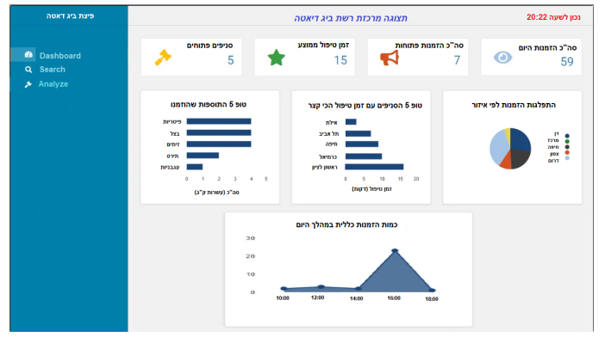The height and width of the screenshot is (337, 605).
Task: Click the 10:00 data point on line chart
Action: click(x=284, y=289)
